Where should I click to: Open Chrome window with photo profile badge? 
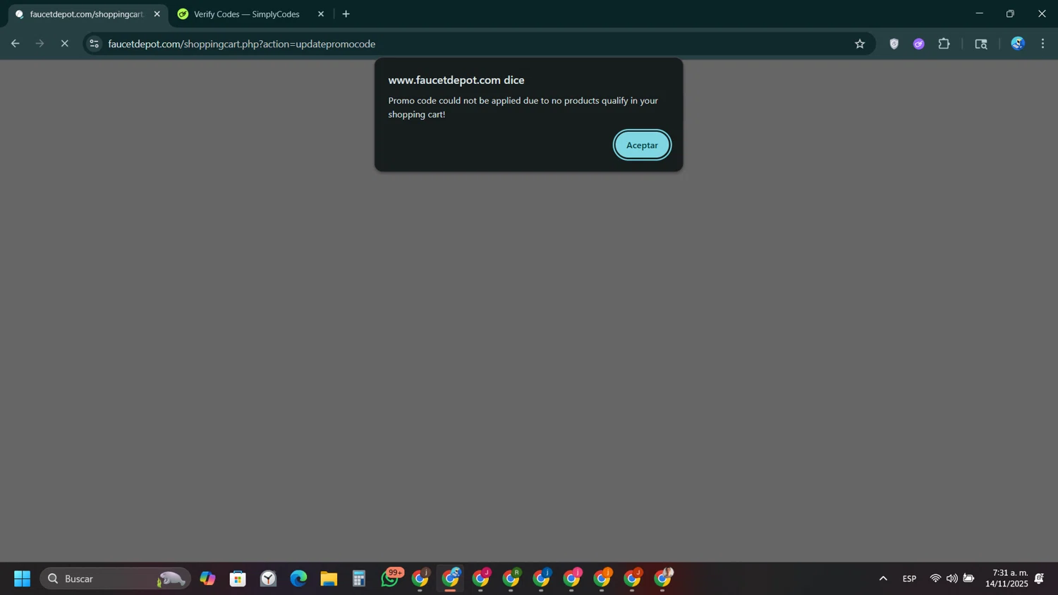tap(663, 579)
